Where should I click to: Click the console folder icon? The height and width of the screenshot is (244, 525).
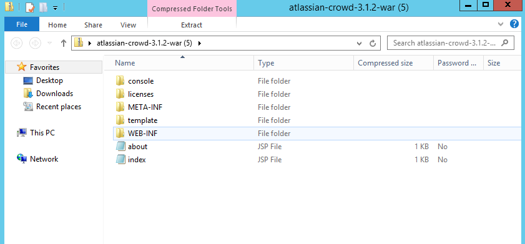(120, 81)
